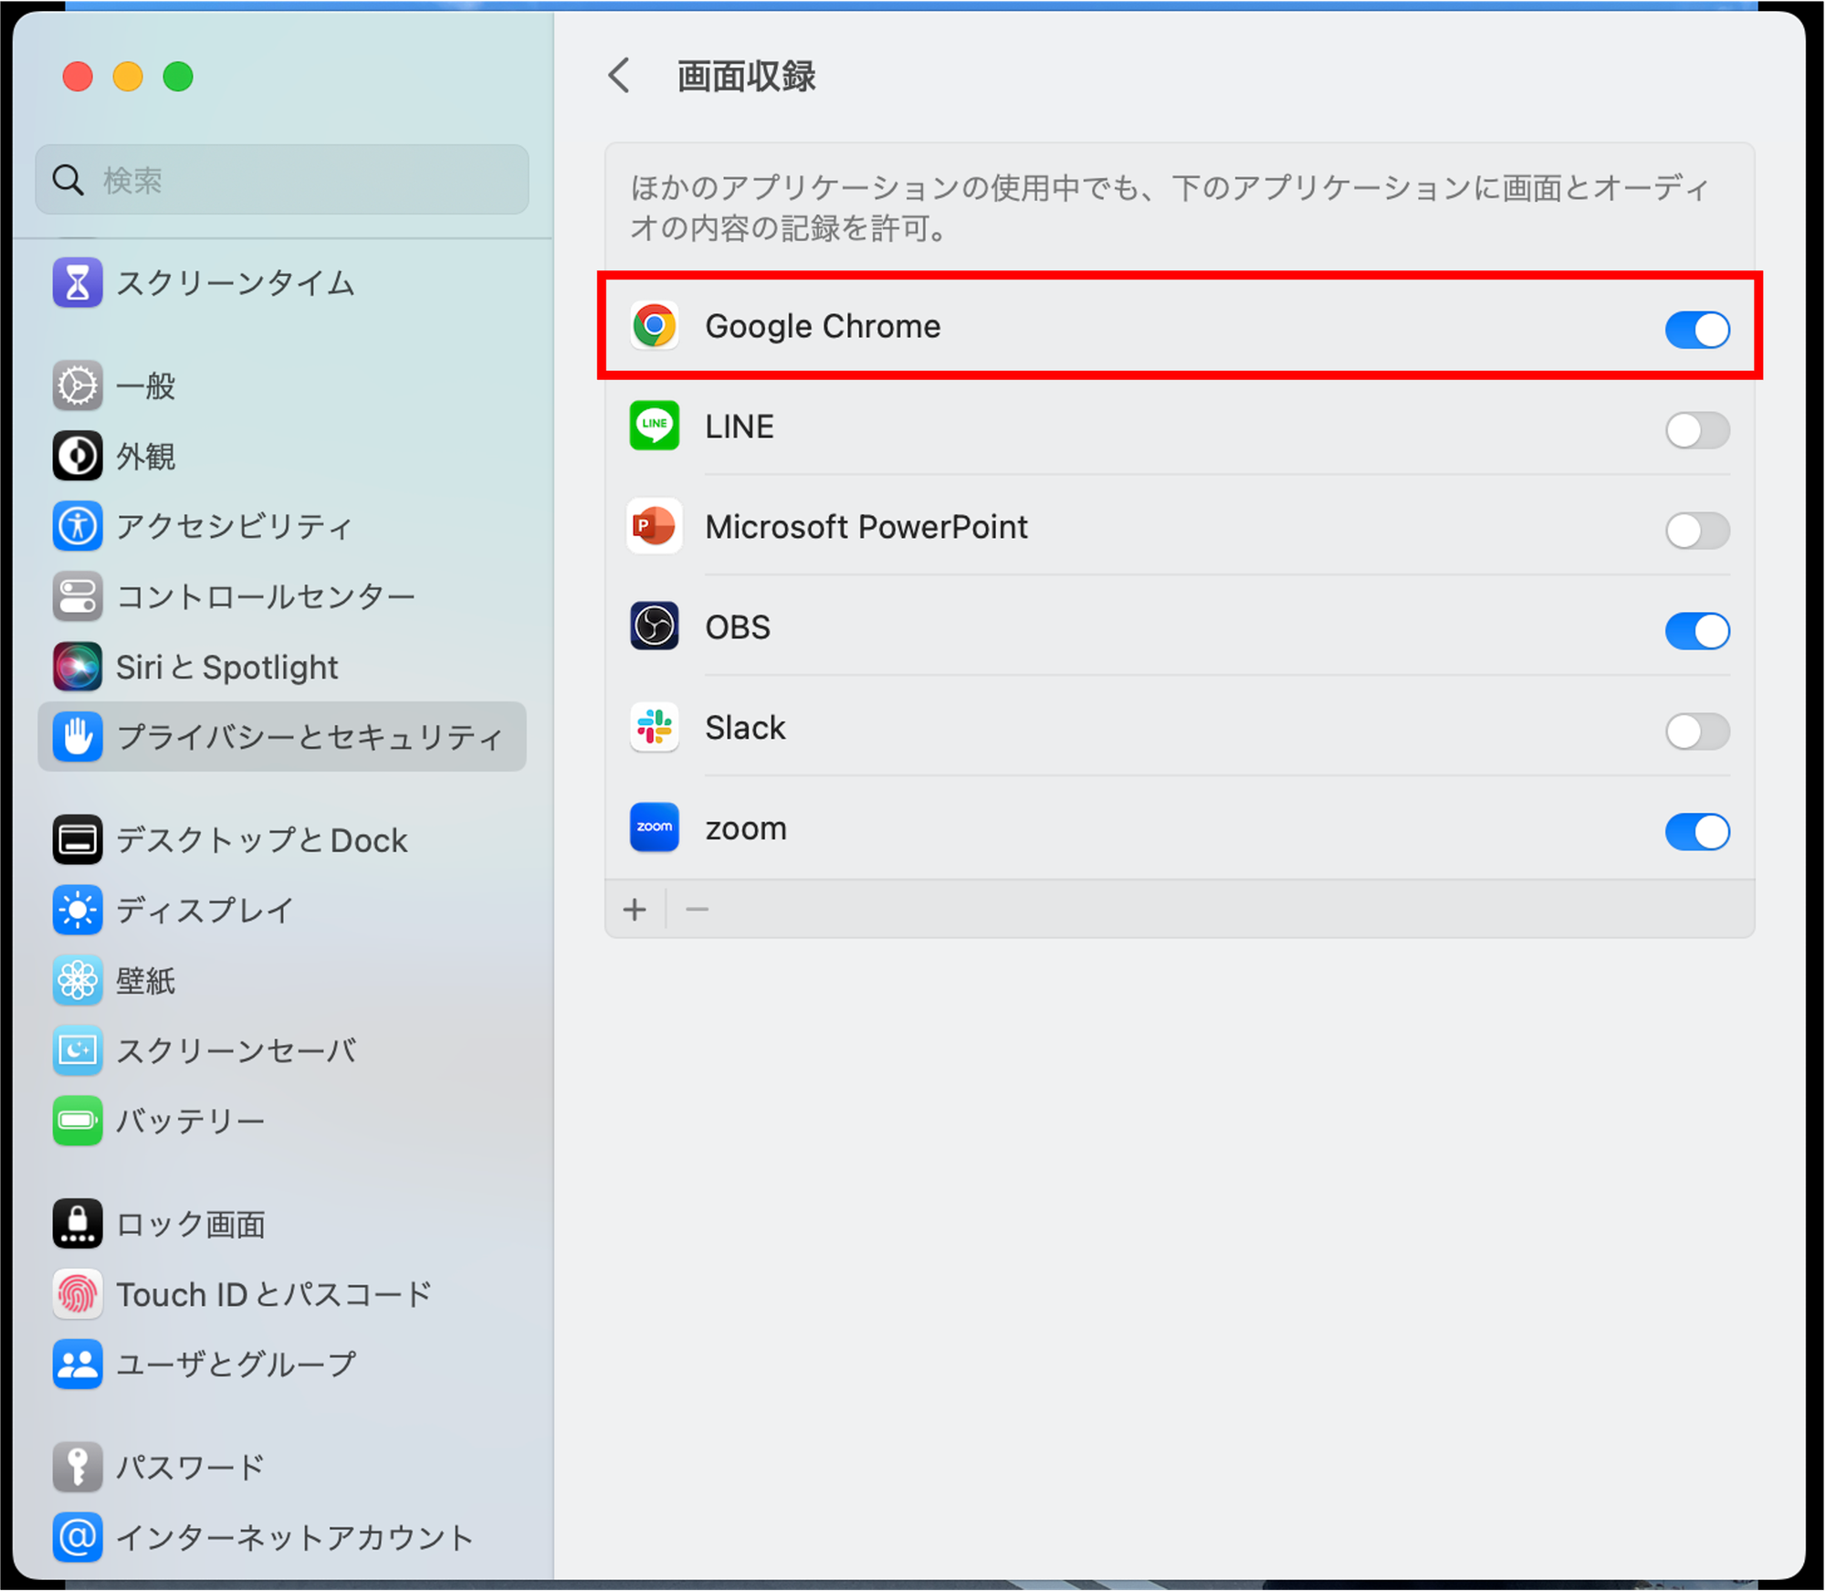The width and height of the screenshot is (1826, 1591).
Task: Click the 画面収録 page title
Action: coord(747,77)
